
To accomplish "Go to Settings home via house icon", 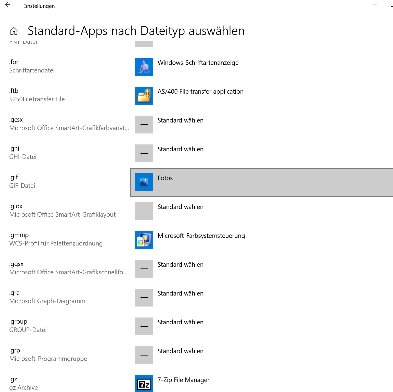I will click(x=14, y=31).
